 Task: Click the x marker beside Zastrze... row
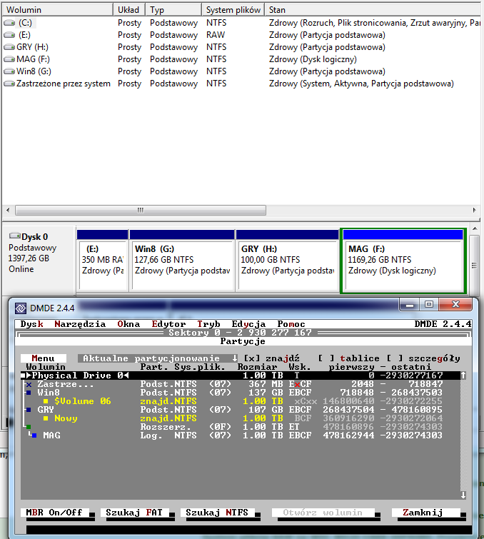coord(29,384)
